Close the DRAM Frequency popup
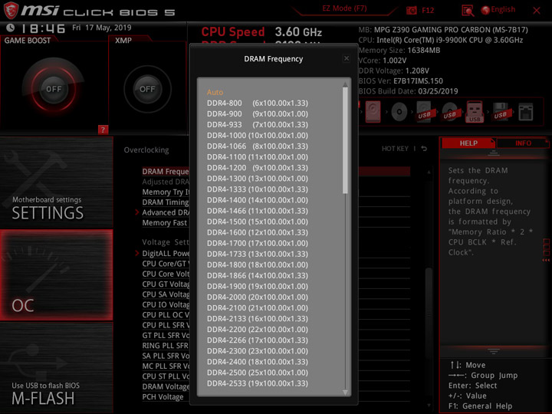Screen dimensions: 552x414 (x=347, y=58)
